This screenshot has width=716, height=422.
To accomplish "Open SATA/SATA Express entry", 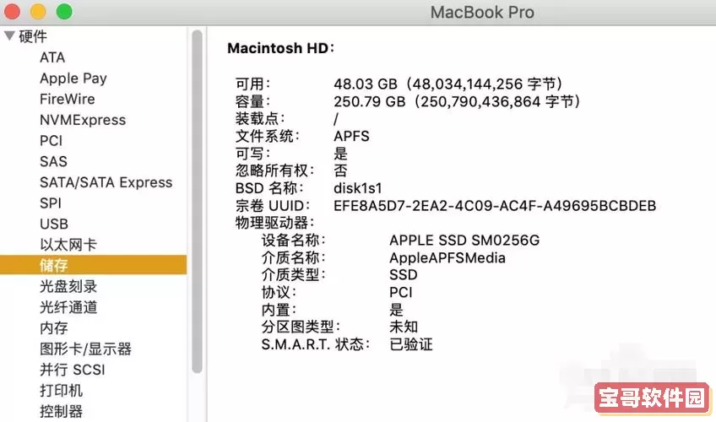I will [106, 182].
